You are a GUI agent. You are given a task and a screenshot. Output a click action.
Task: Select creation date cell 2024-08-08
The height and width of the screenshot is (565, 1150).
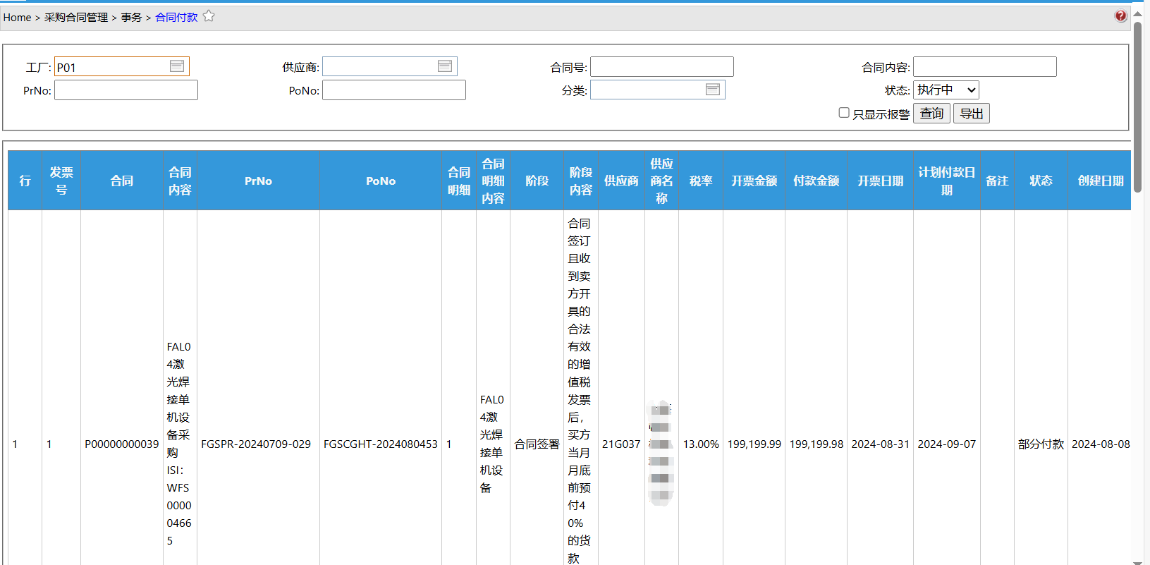point(1101,444)
